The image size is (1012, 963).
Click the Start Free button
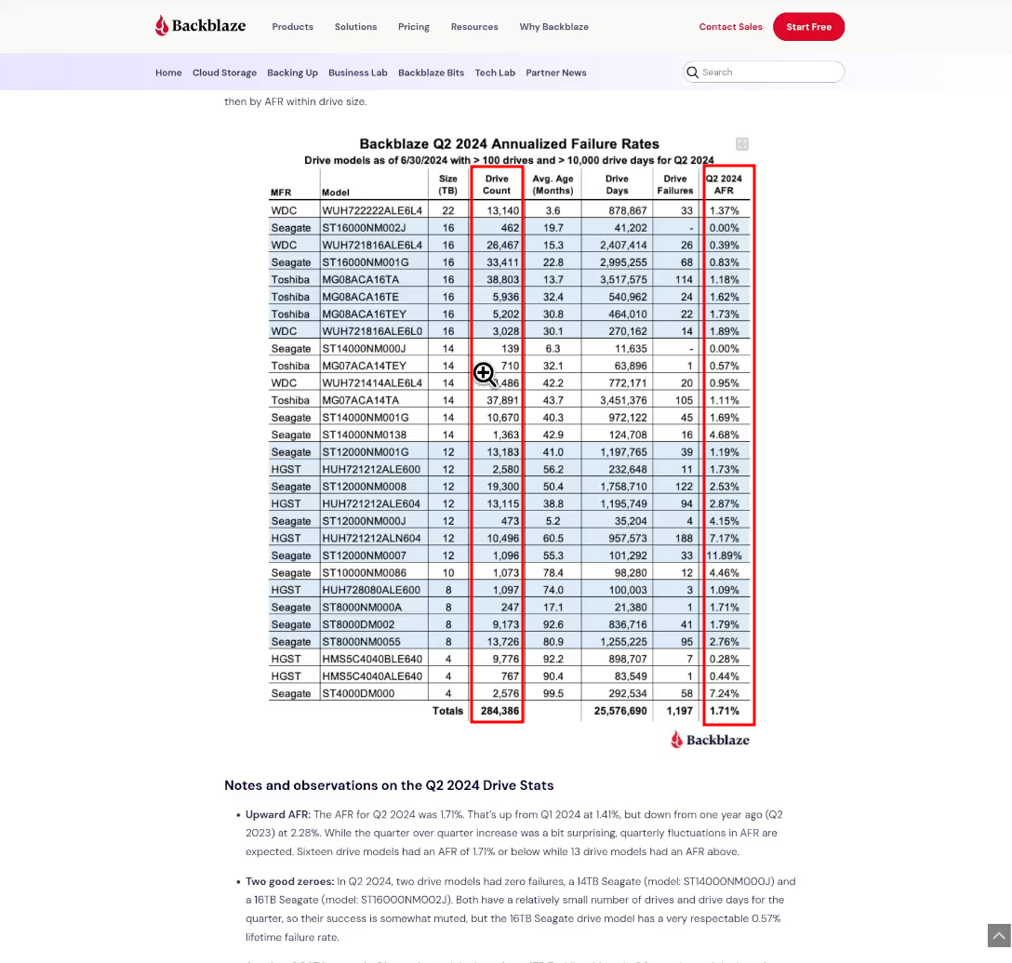click(808, 26)
